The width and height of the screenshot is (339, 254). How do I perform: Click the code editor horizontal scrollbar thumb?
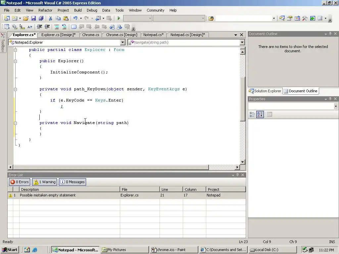click(111, 167)
